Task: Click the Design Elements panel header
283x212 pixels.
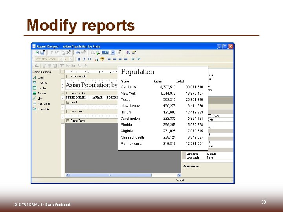Action: point(45,71)
